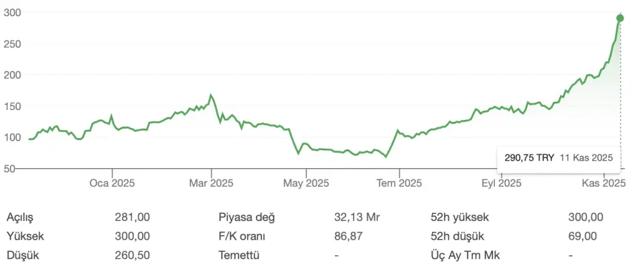Select the market cap value 32,13 Mr
Viewport: 643px width, 280px height.
(357, 217)
